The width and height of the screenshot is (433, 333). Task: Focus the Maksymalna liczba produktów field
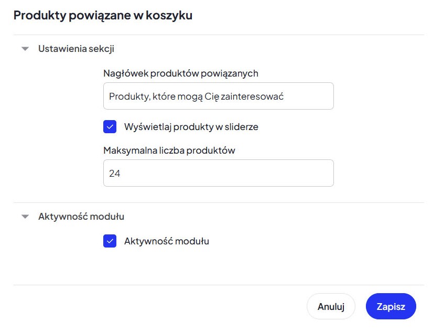click(x=218, y=173)
